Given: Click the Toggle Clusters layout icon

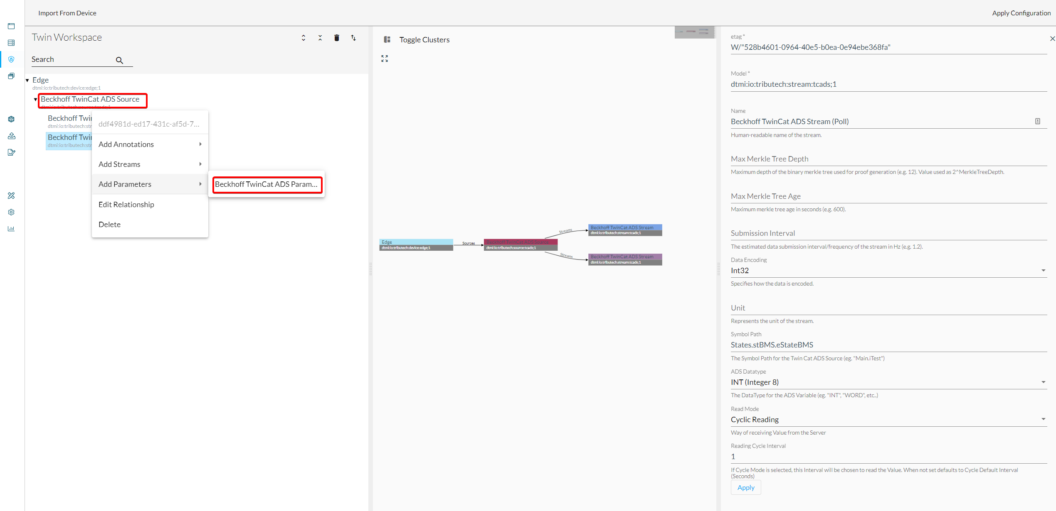Looking at the screenshot, I should [387, 39].
